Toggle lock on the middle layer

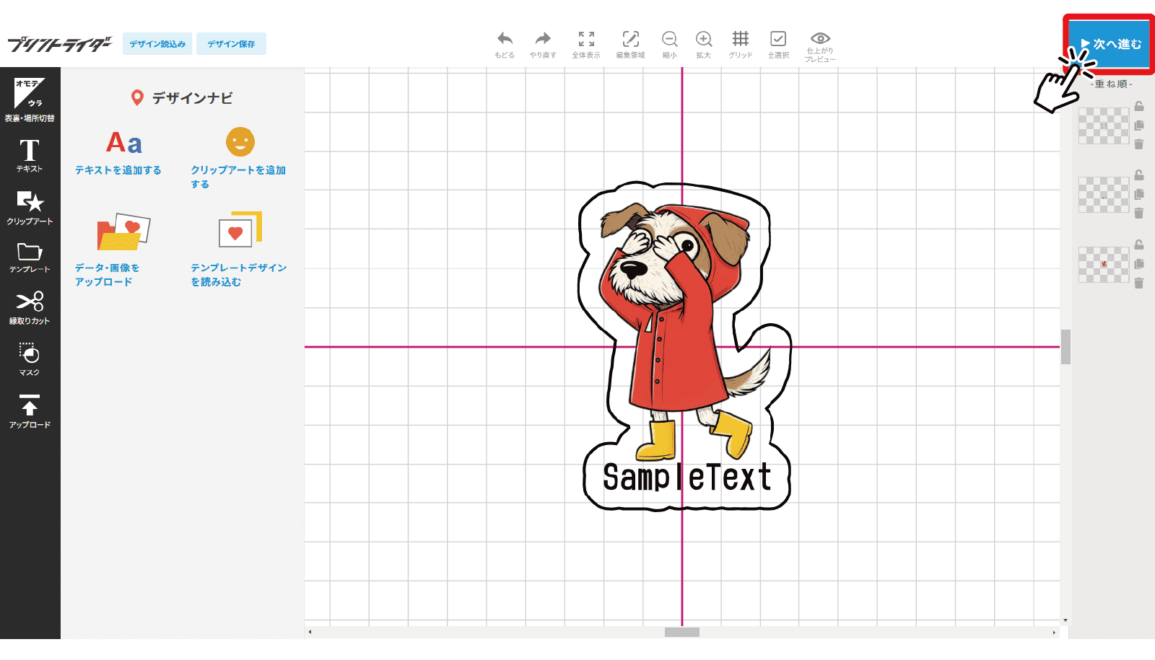click(1139, 175)
